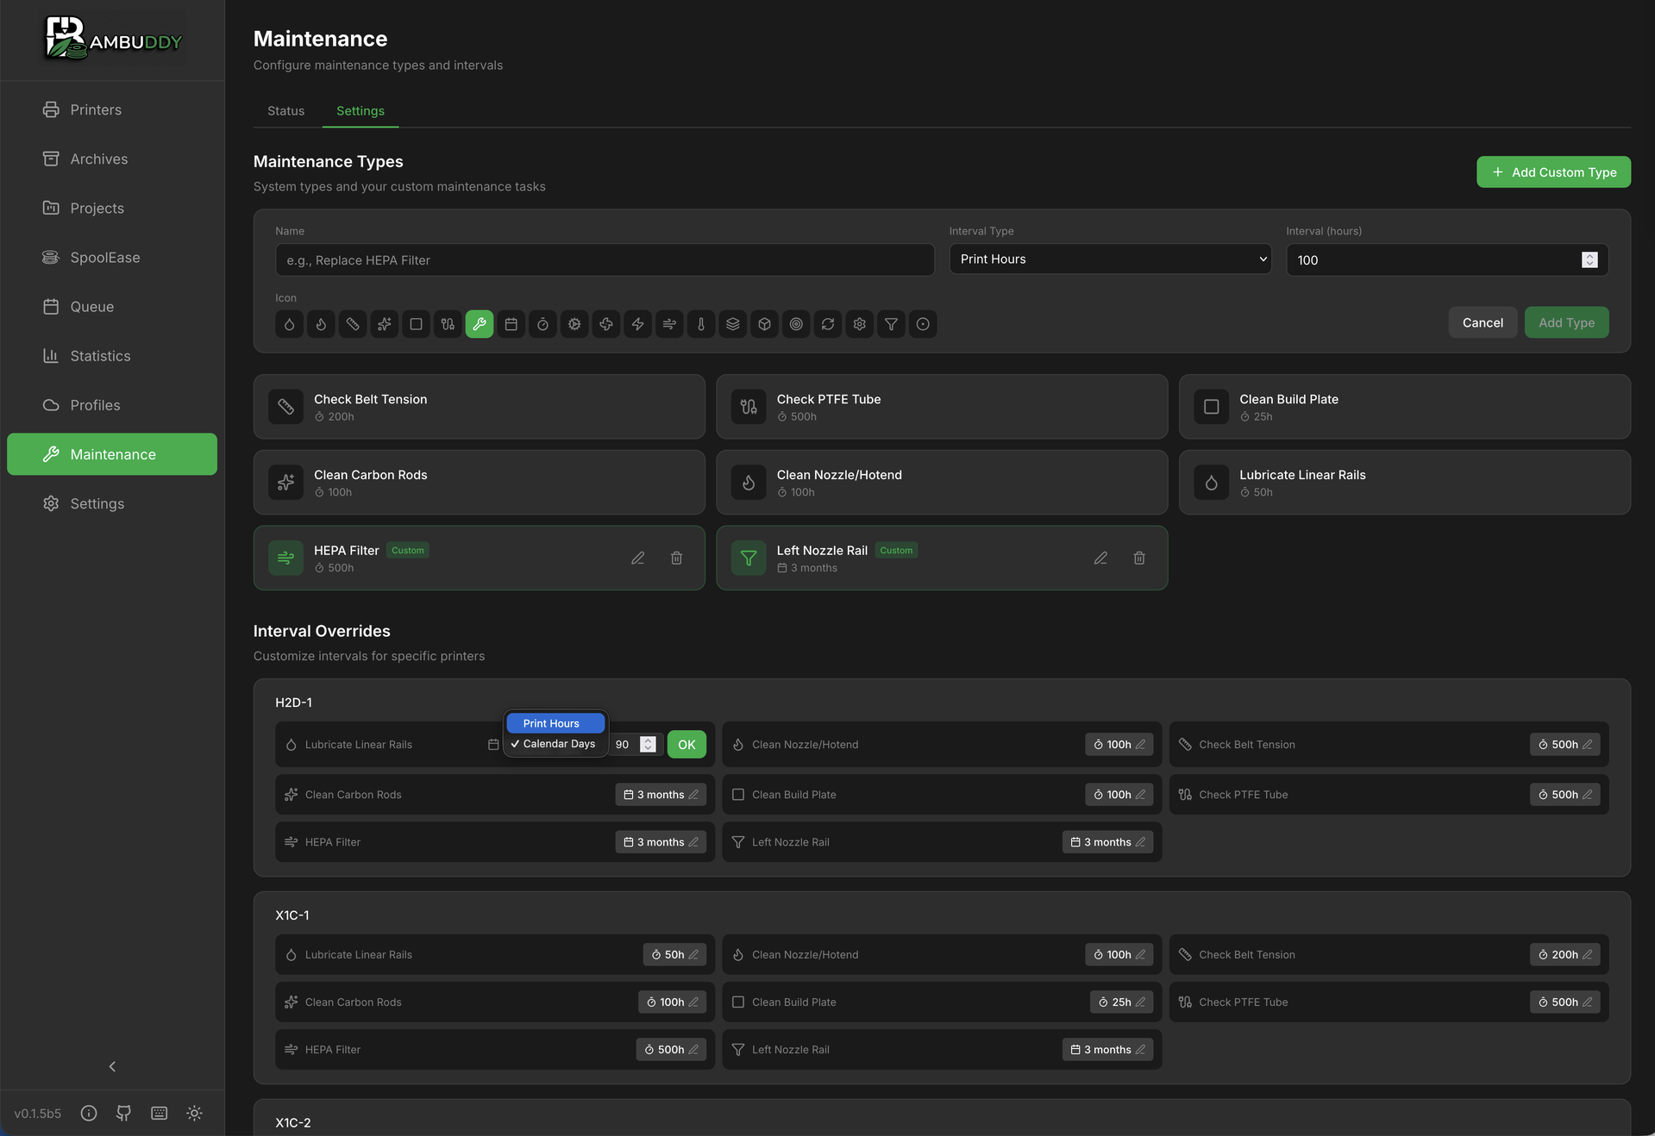Image resolution: width=1655 pixels, height=1136 pixels.
Task: Select the lightning bolt icon
Action: (637, 324)
